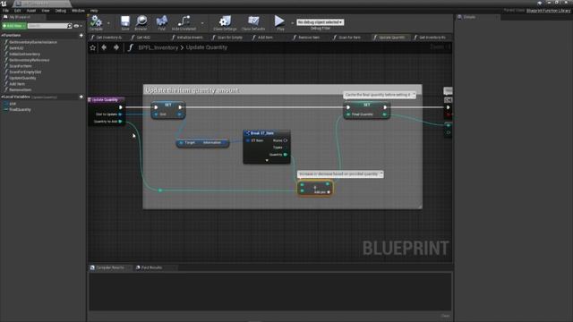Screen dimensions: 573x322
Task: Open View menu
Action: pos(46,11)
